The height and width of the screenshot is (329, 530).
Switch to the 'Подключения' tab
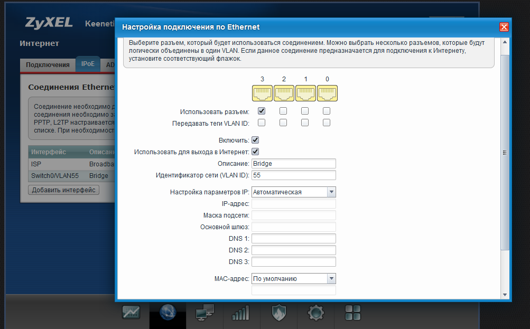48,65
